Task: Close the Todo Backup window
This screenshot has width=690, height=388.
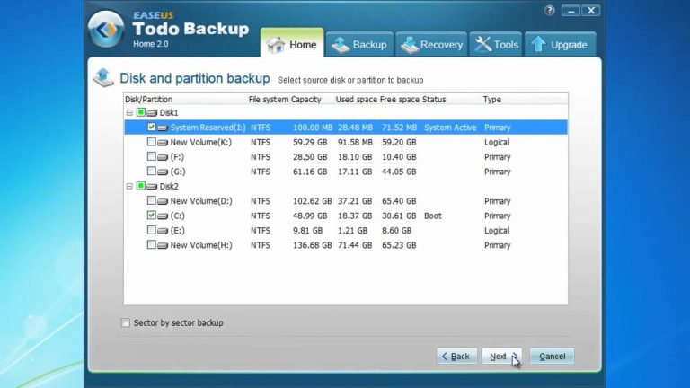Action: [x=591, y=11]
